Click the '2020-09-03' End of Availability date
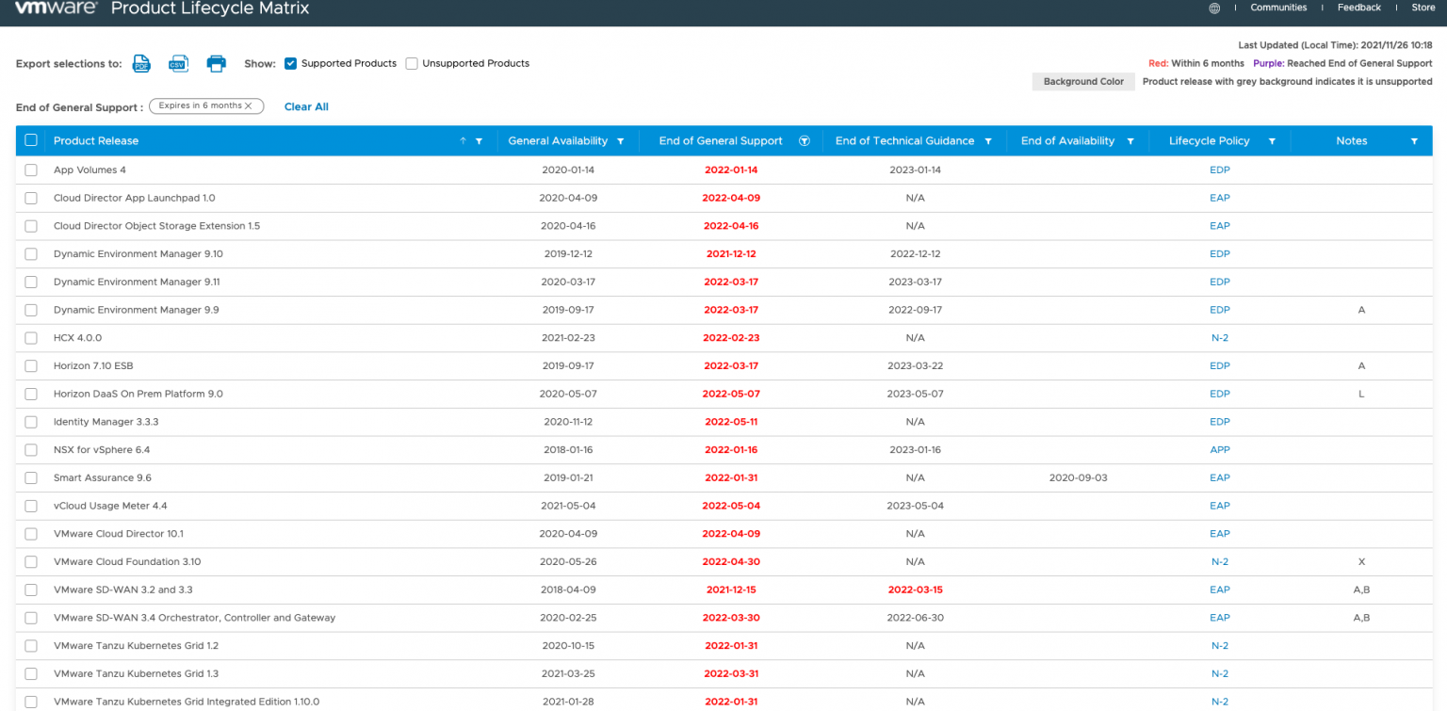Screen dimensions: 1447x711 point(1079,478)
